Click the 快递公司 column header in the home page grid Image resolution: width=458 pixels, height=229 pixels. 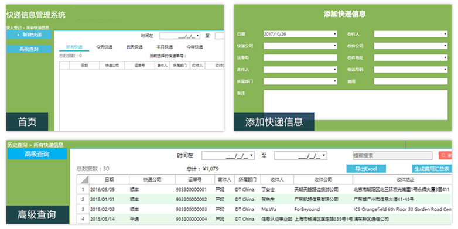[112, 66]
